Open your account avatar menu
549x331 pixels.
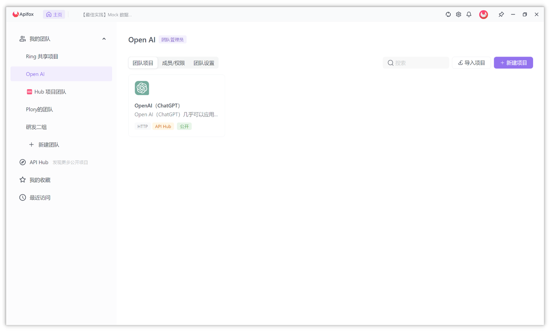pos(483,14)
